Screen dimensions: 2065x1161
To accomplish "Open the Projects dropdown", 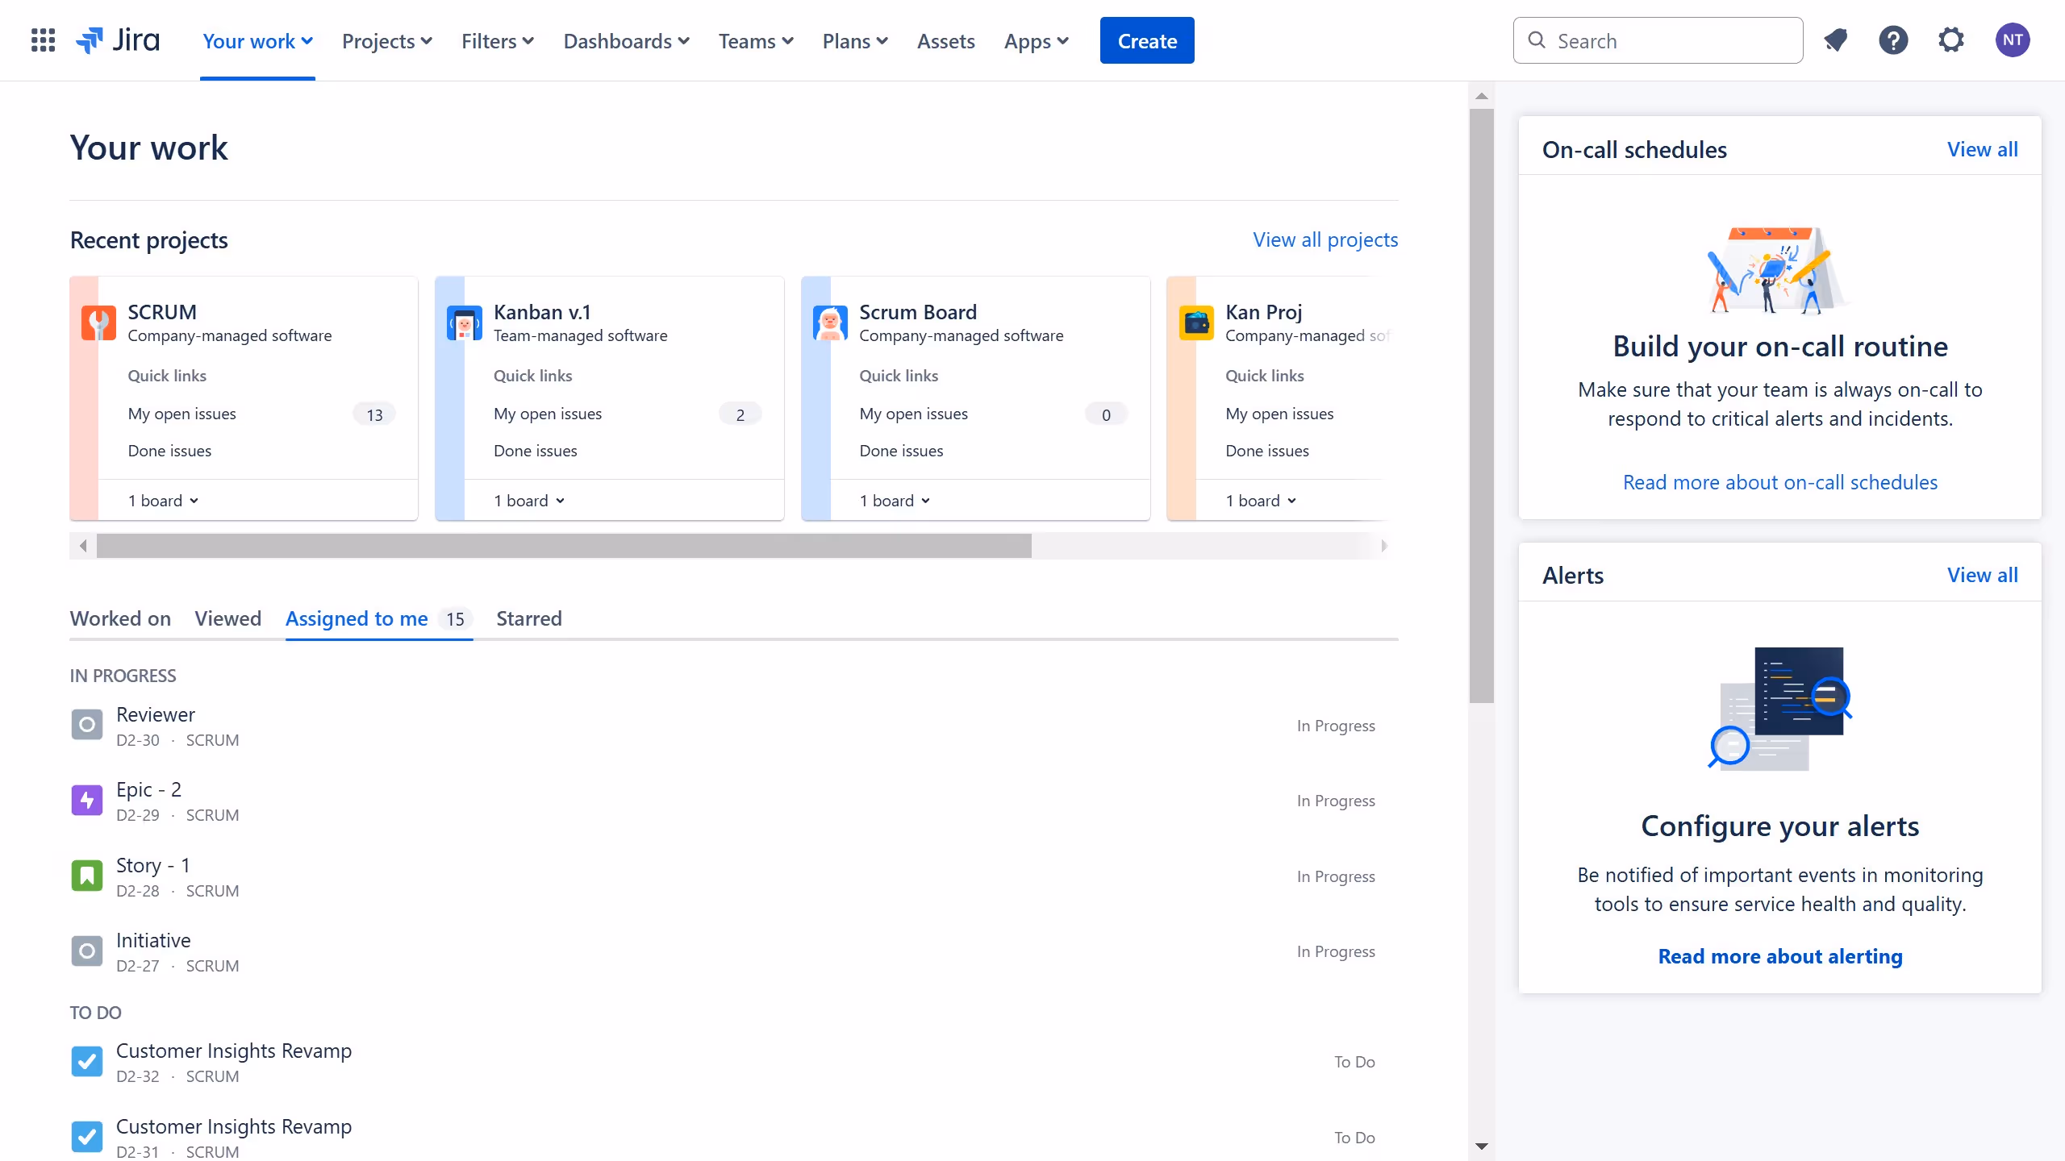I will (x=386, y=40).
